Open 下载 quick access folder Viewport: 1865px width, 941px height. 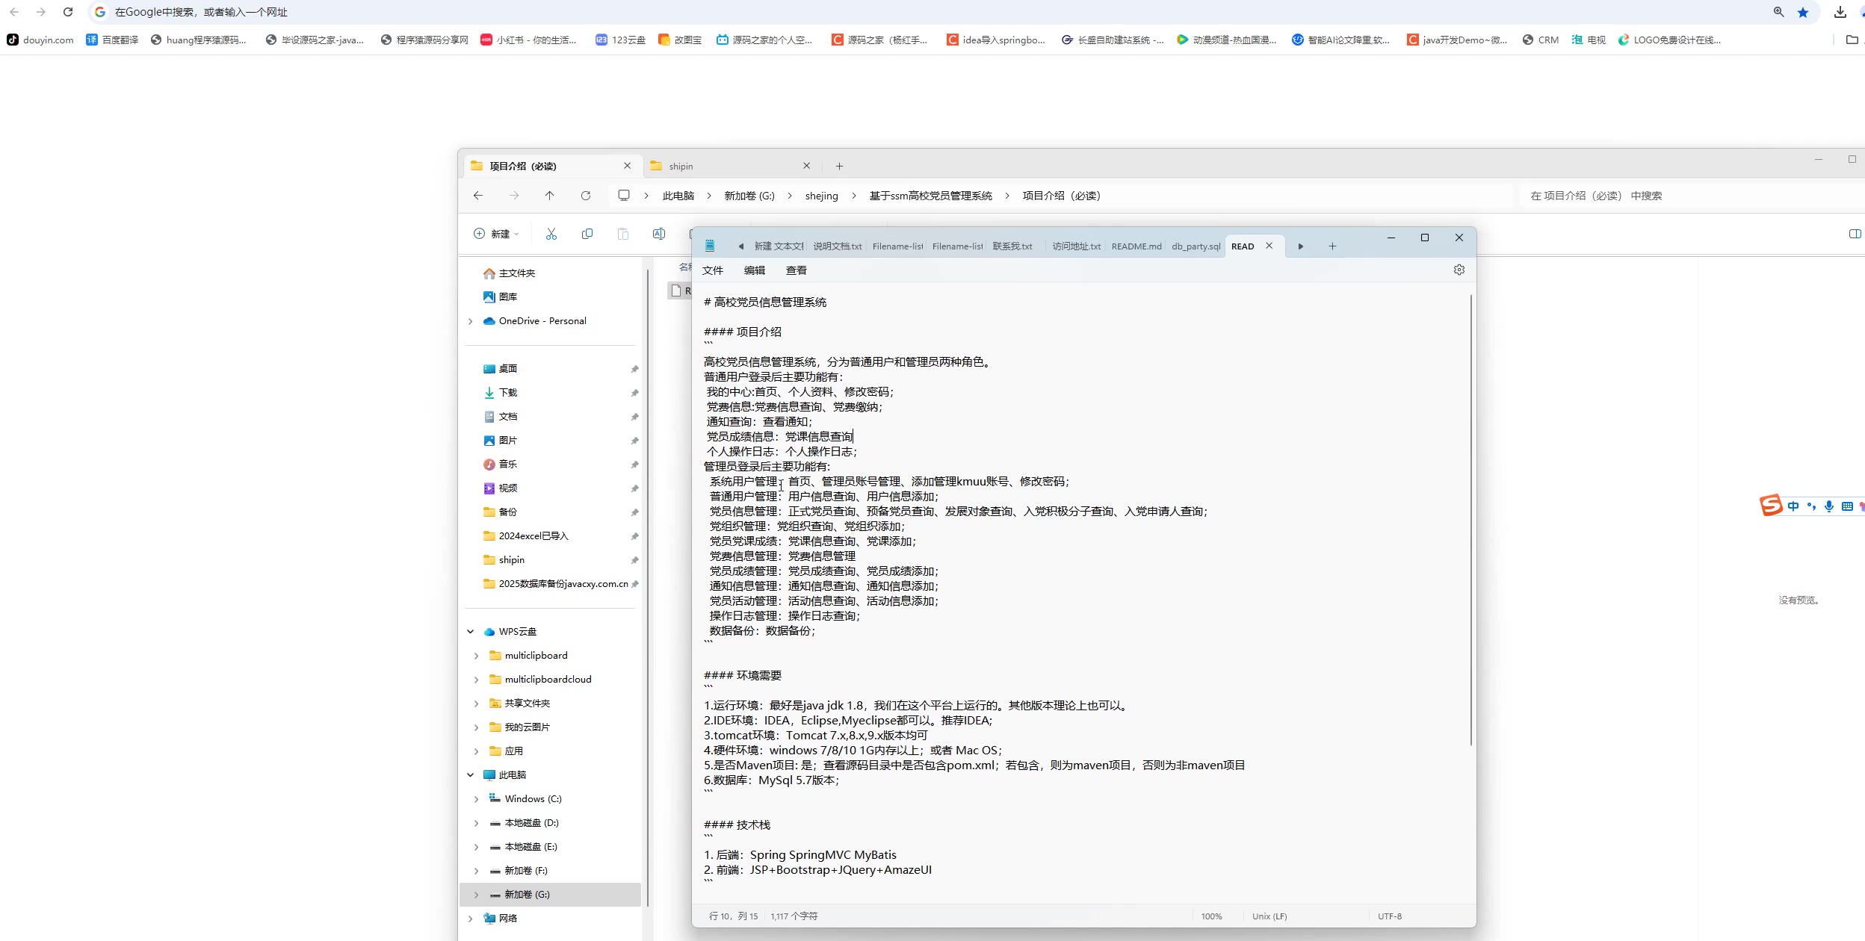[507, 393]
